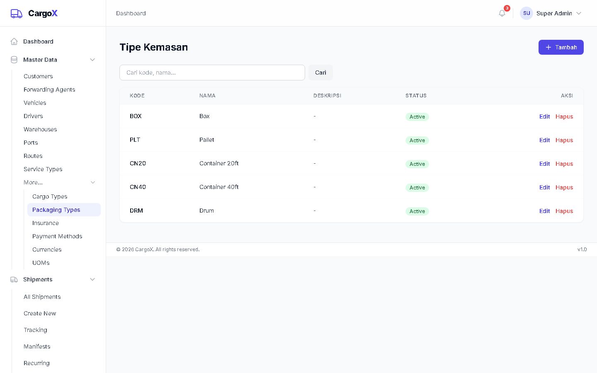Select Packaging Types in the sidebar
Image resolution: width=597 pixels, height=373 pixels.
64,210
